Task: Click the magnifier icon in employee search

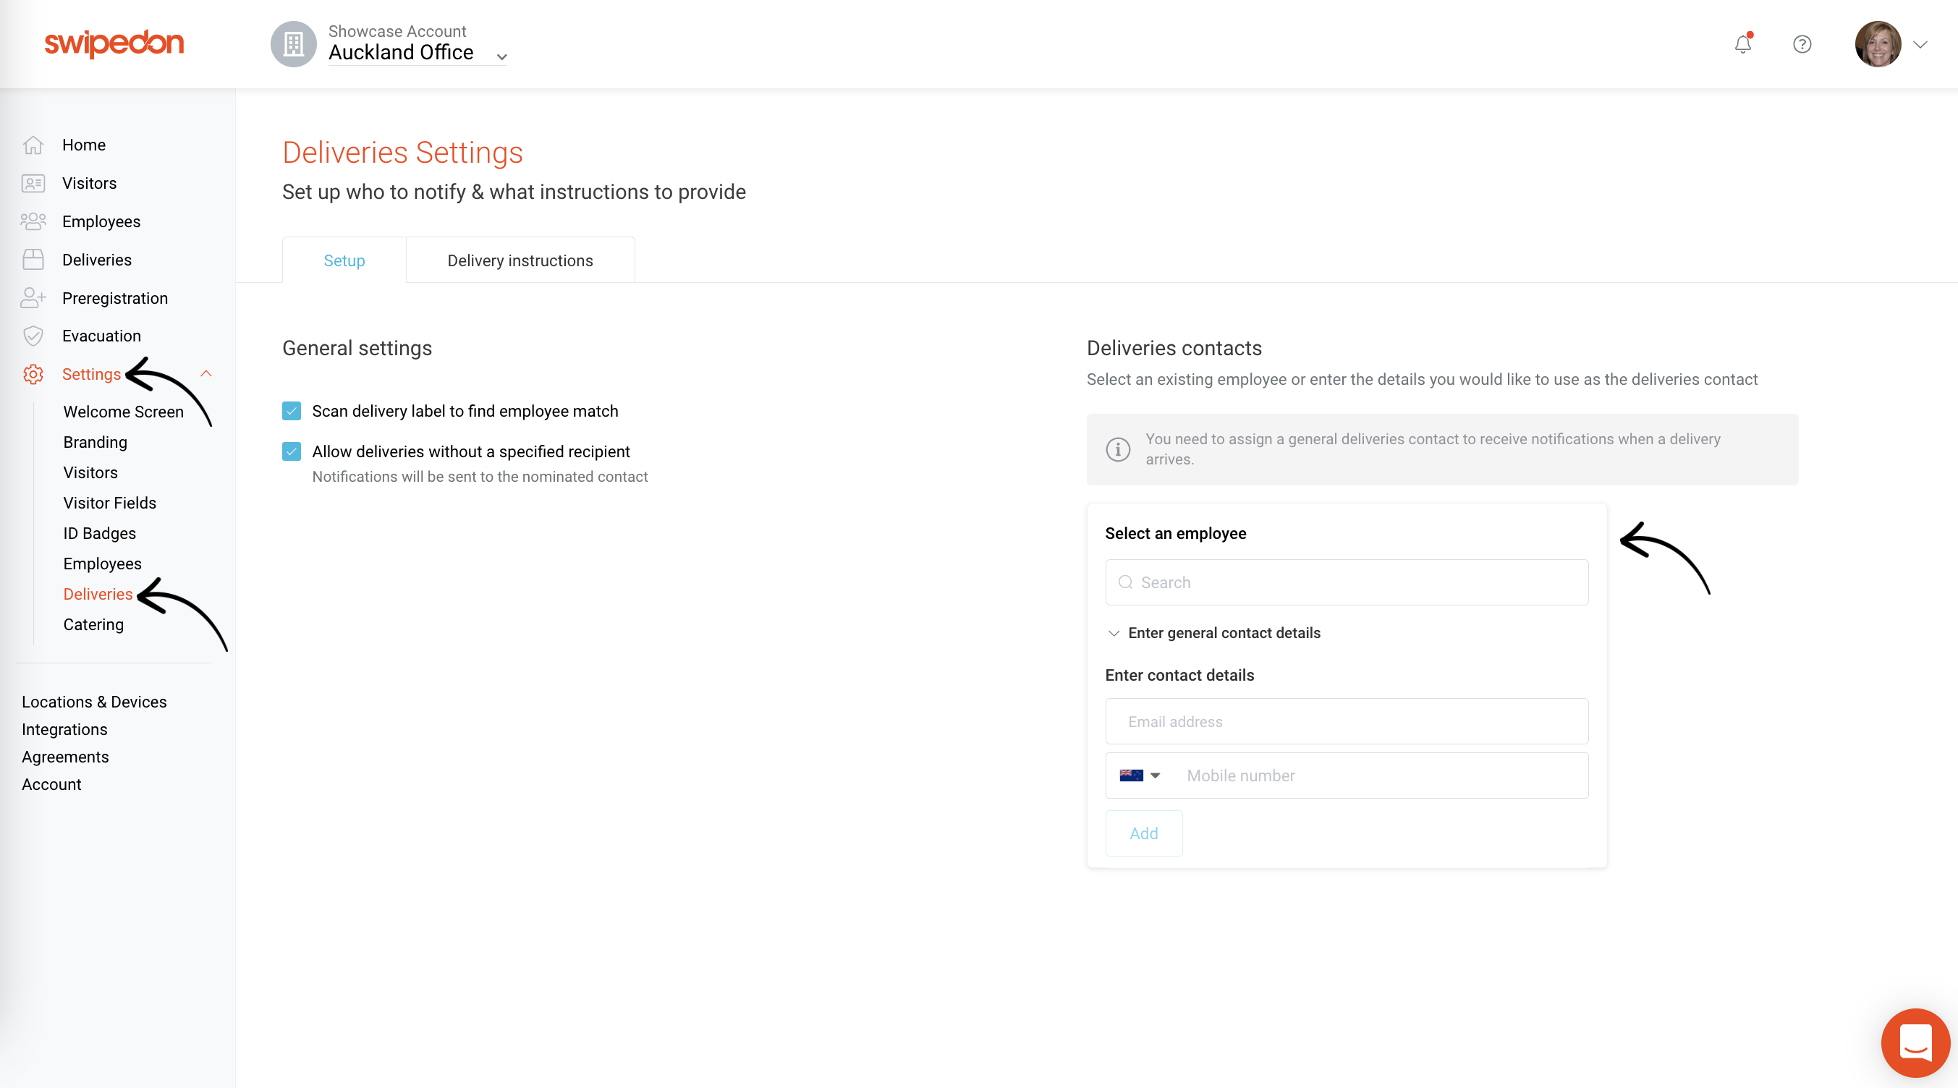Action: 1125,582
